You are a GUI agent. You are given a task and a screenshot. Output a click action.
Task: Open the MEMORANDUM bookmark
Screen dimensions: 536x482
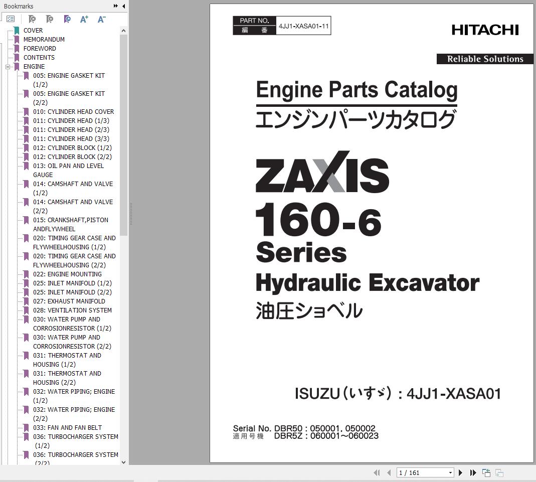(44, 39)
